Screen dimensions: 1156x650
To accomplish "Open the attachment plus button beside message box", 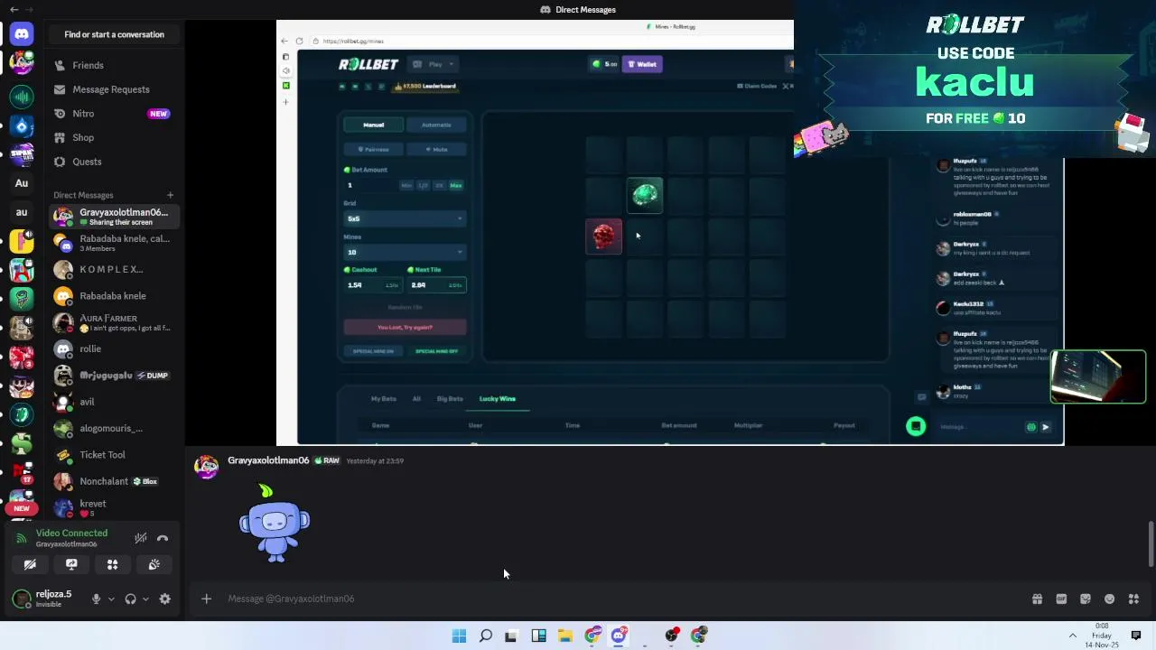I will pyautogui.click(x=206, y=599).
